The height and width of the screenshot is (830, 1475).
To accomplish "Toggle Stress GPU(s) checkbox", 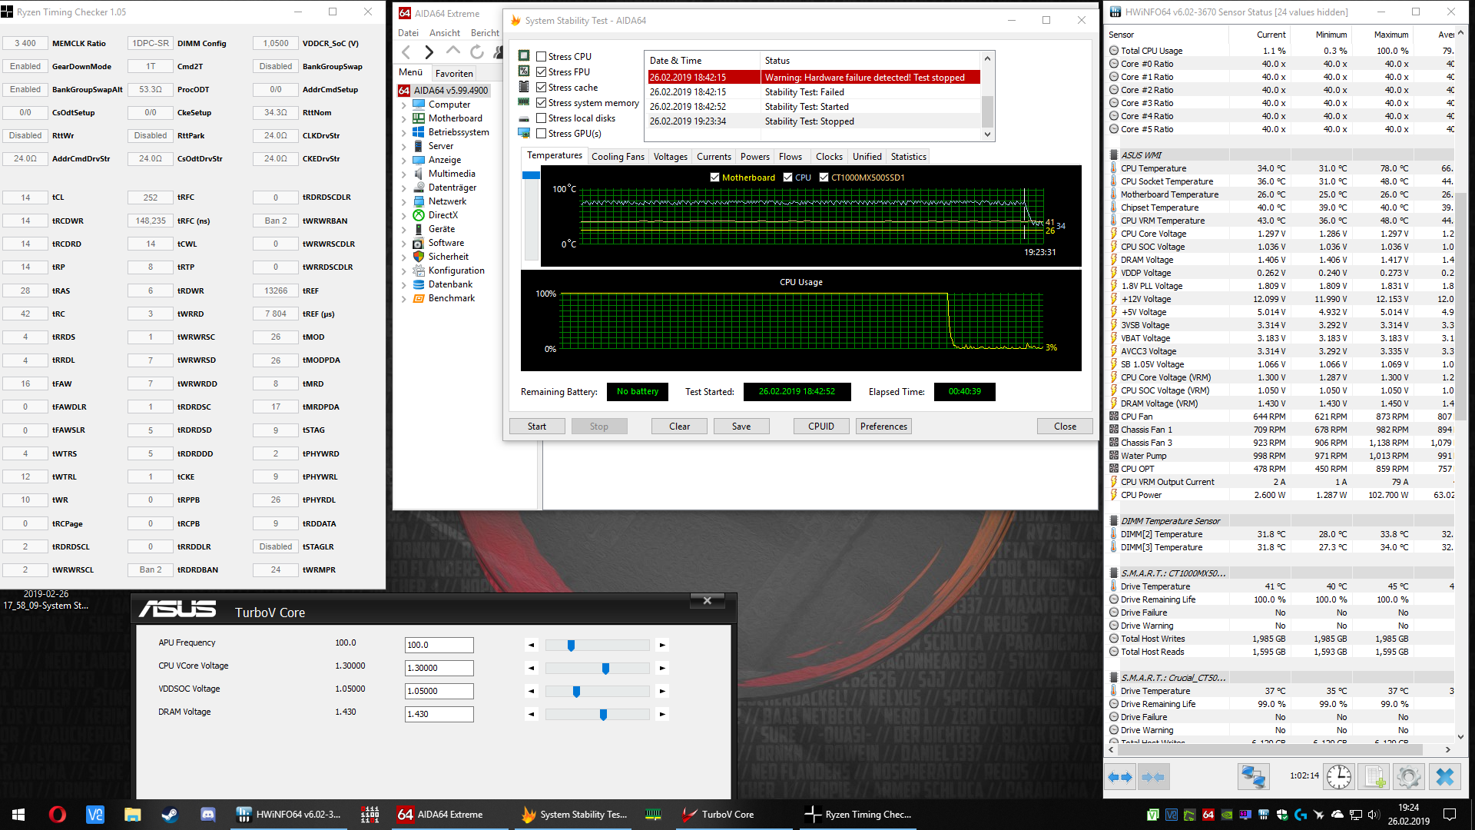I will 542,134.
